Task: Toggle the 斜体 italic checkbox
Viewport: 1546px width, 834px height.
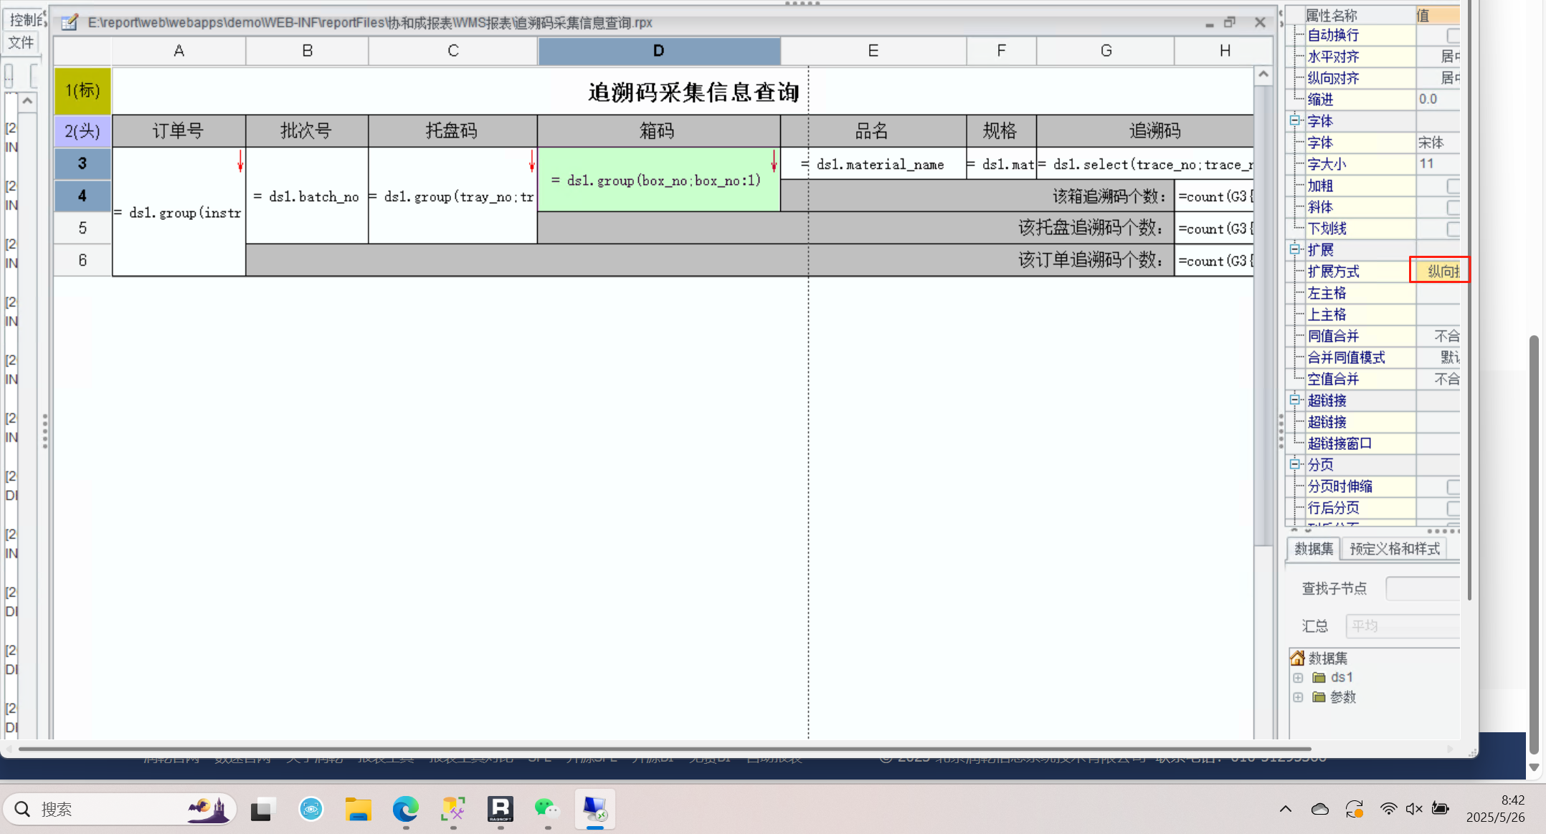Action: (x=1453, y=208)
